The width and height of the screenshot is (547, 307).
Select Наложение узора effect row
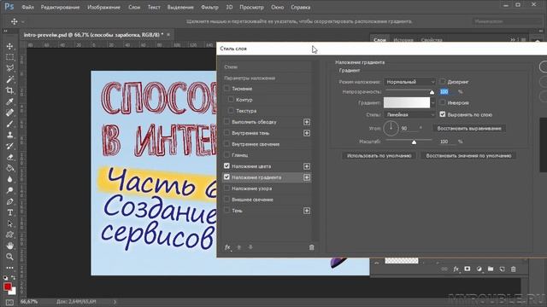[267, 188]
